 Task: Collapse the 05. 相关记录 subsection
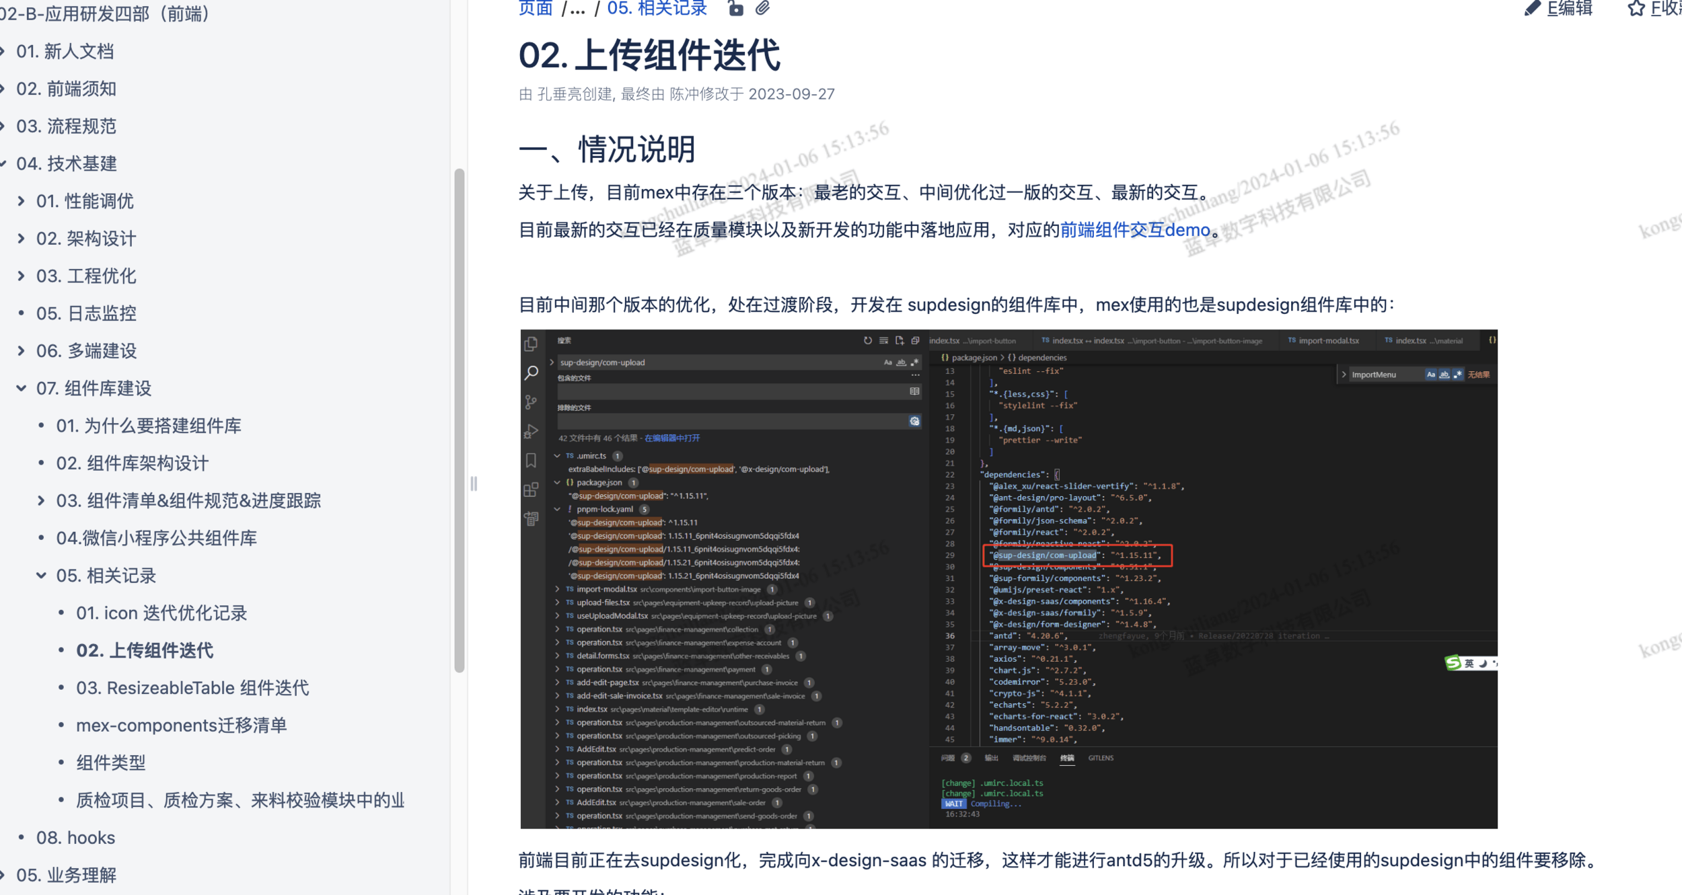click(41, 576)
